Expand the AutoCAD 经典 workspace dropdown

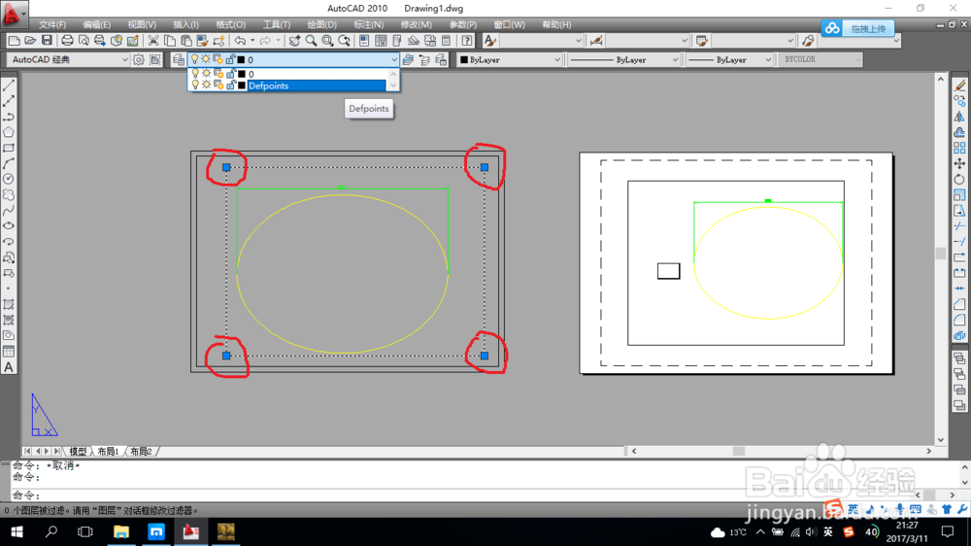(x=124, y=59)
